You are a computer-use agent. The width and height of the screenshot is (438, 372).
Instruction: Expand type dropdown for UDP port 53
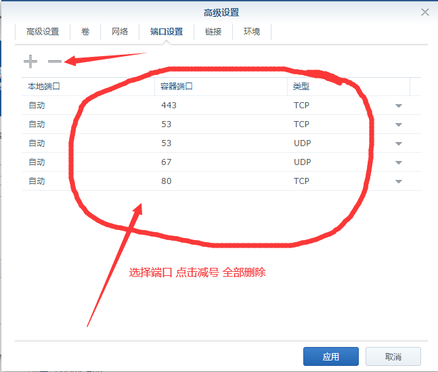pyautogui.click(x=399, y=144)
